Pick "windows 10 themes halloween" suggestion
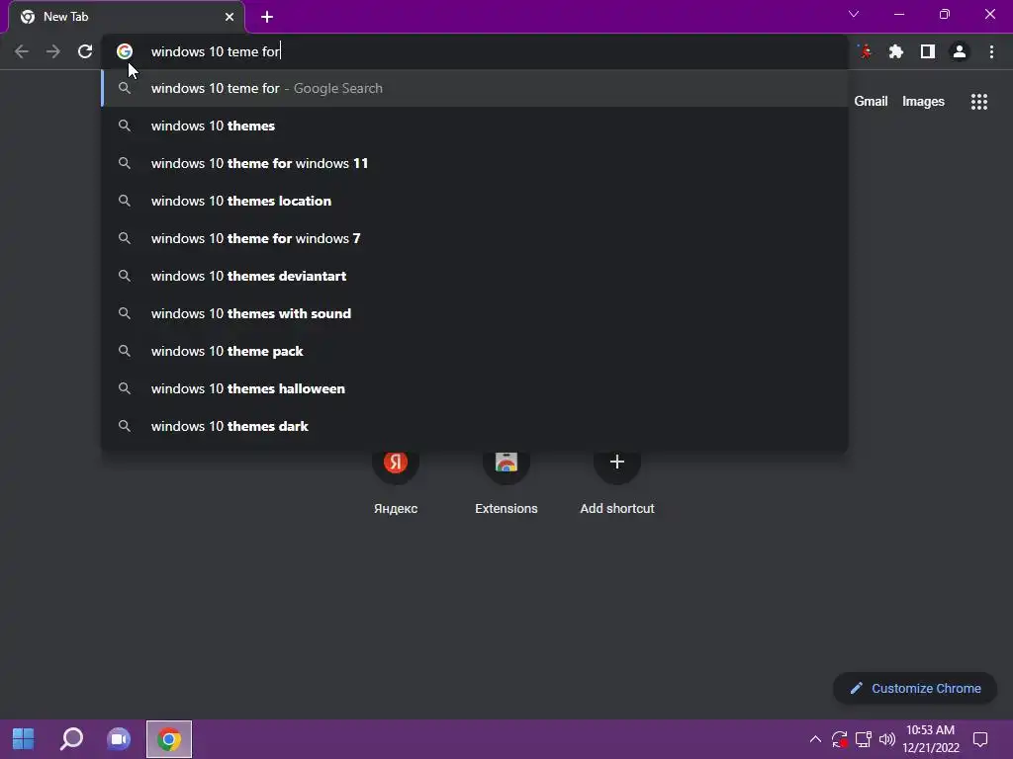The width and height of the screenshot is (1013, 759). point(475,388)
